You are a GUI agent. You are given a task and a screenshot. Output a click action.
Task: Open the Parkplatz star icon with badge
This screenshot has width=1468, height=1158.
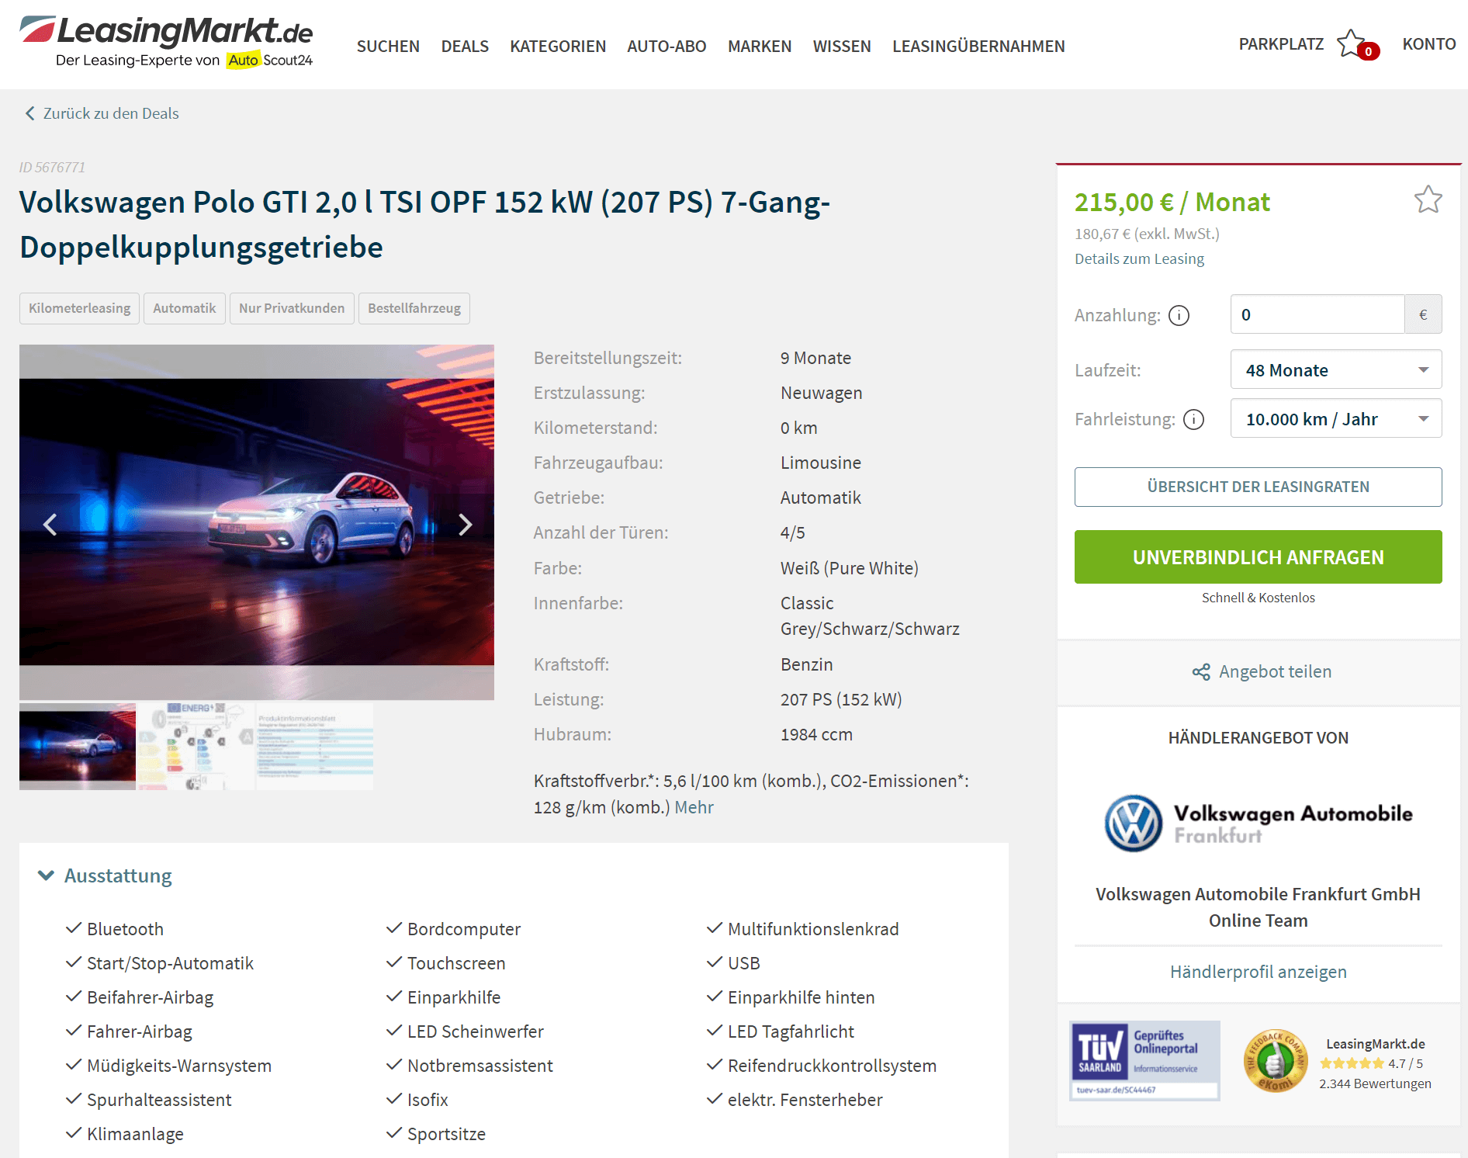[x=1358, y=45]
